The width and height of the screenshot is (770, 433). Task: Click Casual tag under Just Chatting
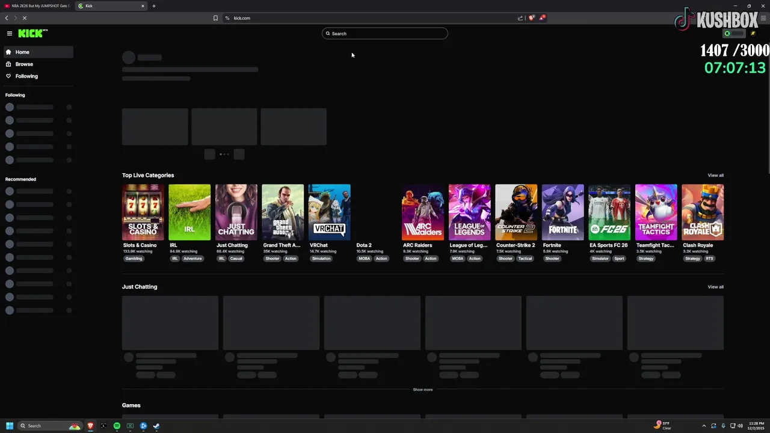coord(236,259)
